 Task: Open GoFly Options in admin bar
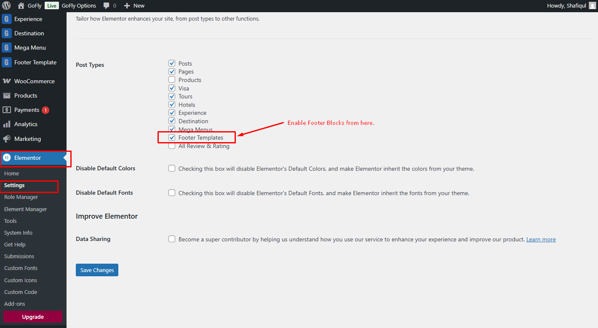point(79,6)
